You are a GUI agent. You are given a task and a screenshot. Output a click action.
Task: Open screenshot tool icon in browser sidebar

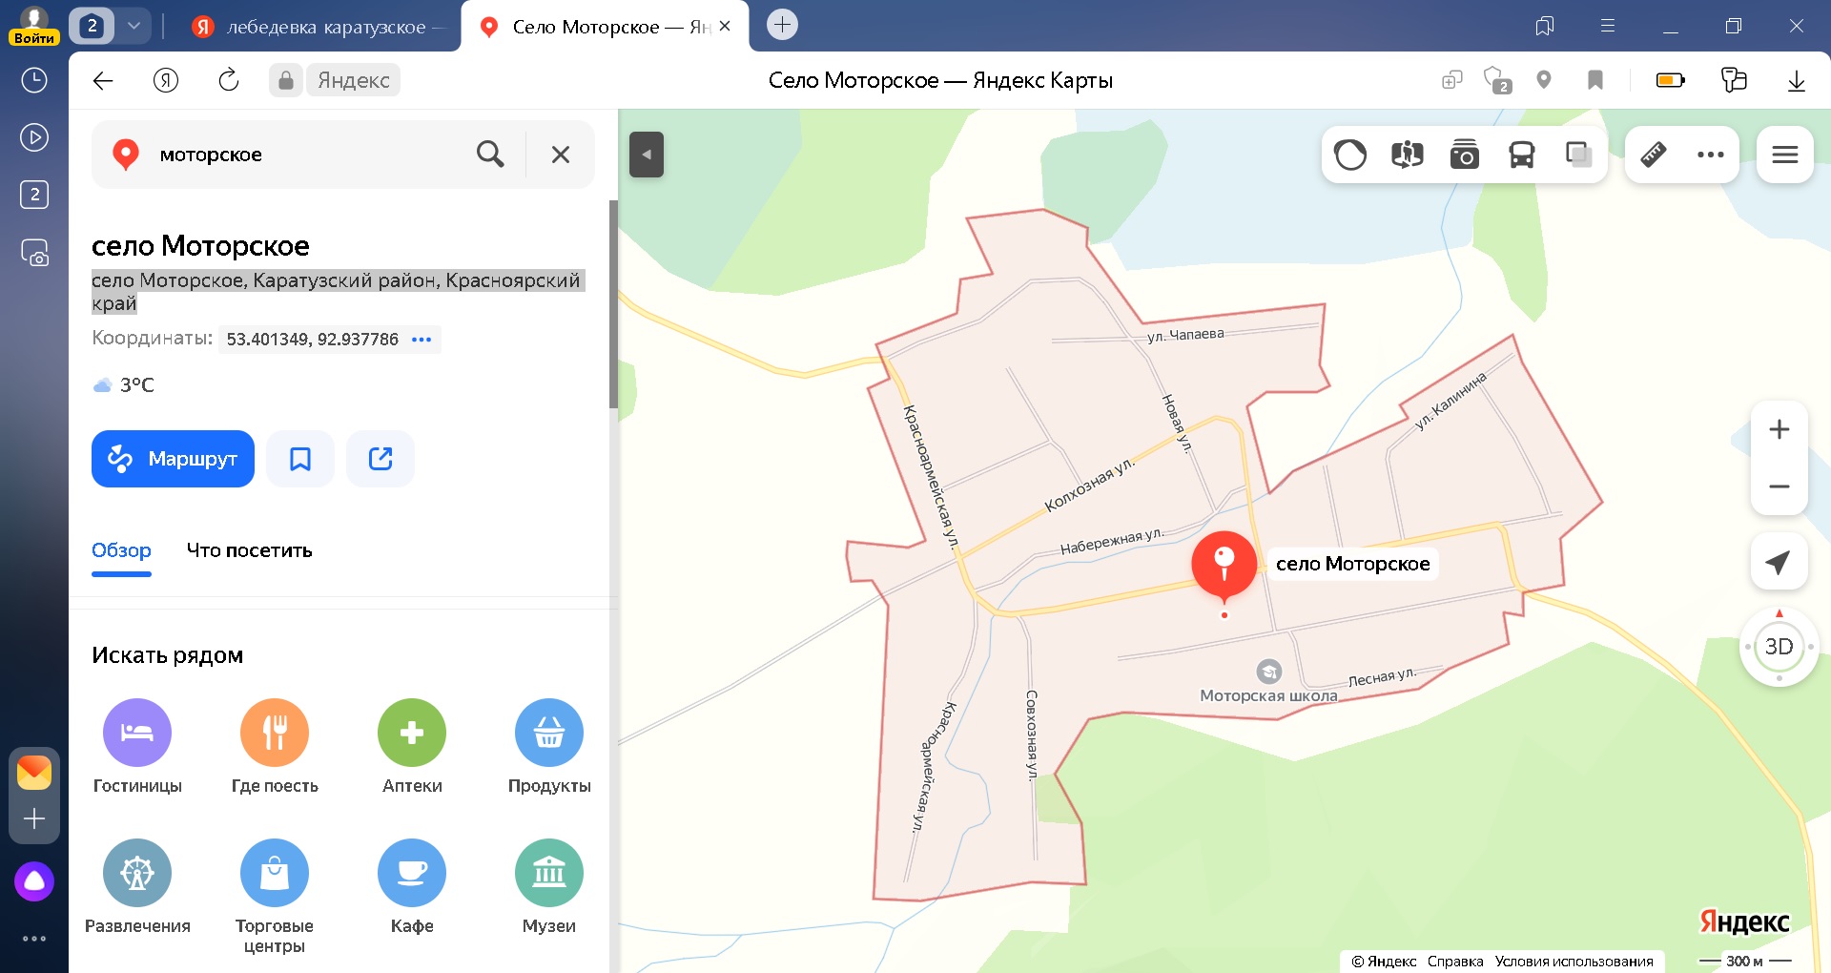[34, 253]
